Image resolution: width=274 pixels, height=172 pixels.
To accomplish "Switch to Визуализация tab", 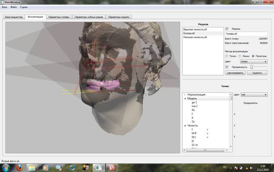I will [35, 17].
